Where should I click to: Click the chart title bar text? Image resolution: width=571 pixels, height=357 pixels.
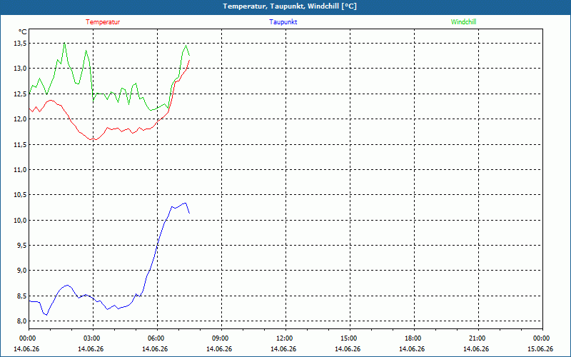[290, 6]
